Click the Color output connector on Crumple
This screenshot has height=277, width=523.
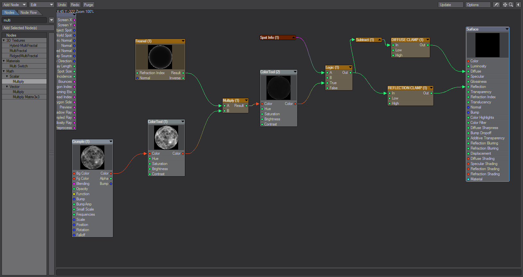pyautogui.click(x=111, y=174)
